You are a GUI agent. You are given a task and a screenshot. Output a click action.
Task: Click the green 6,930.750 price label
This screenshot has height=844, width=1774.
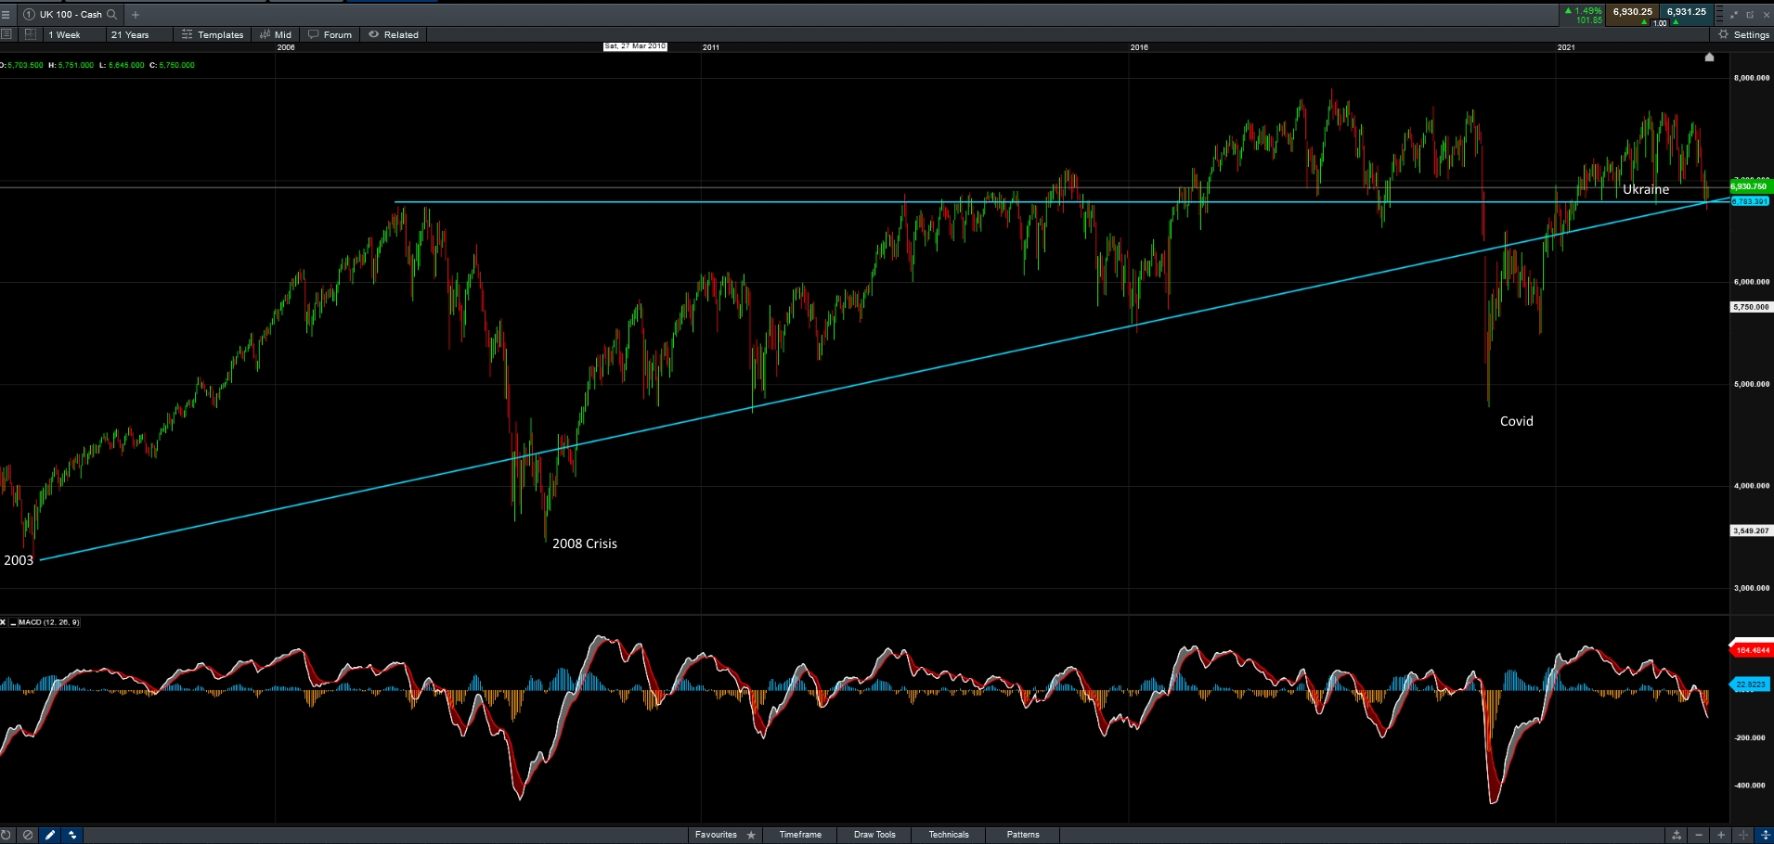pos(1749,186)
